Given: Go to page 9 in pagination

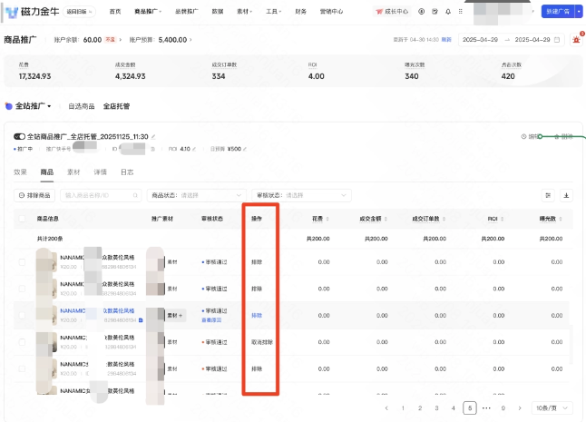Looking at the screenshot, I should tap(503, 407).
